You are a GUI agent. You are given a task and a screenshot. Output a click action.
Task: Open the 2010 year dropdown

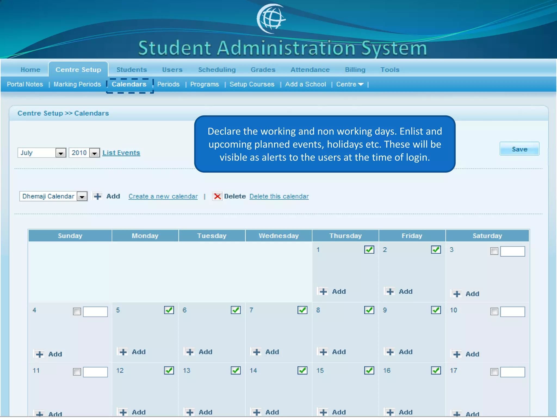(x=94, y=153)
